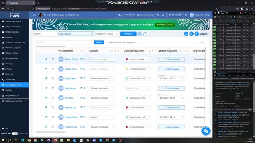Click the question mark help icon

(158, 15)
